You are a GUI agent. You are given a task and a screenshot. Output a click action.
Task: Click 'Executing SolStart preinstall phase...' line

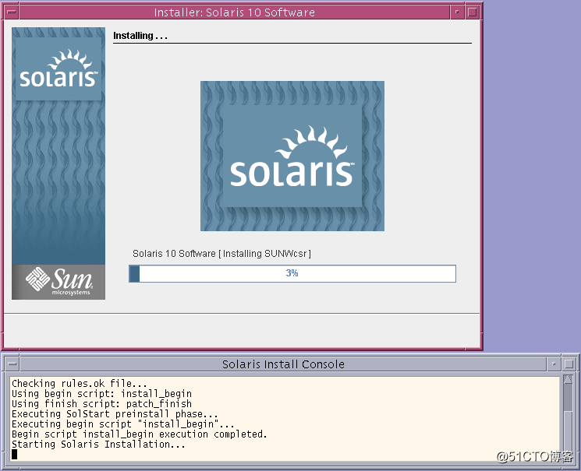coord(115,413)
